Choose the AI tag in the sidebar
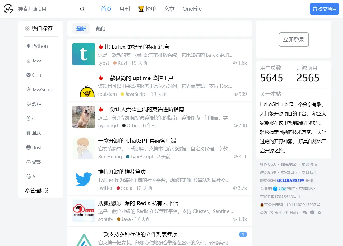Image resolution: width=343 pixels, height=246 pixels. click(34, 177)
